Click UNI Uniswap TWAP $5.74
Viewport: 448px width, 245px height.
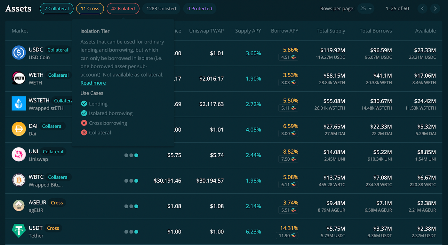coord(217,155)
